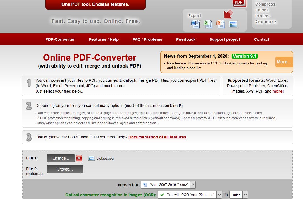Click the 'Export.' label
This screenshot has height=199, width=303.
coord(195,16)
